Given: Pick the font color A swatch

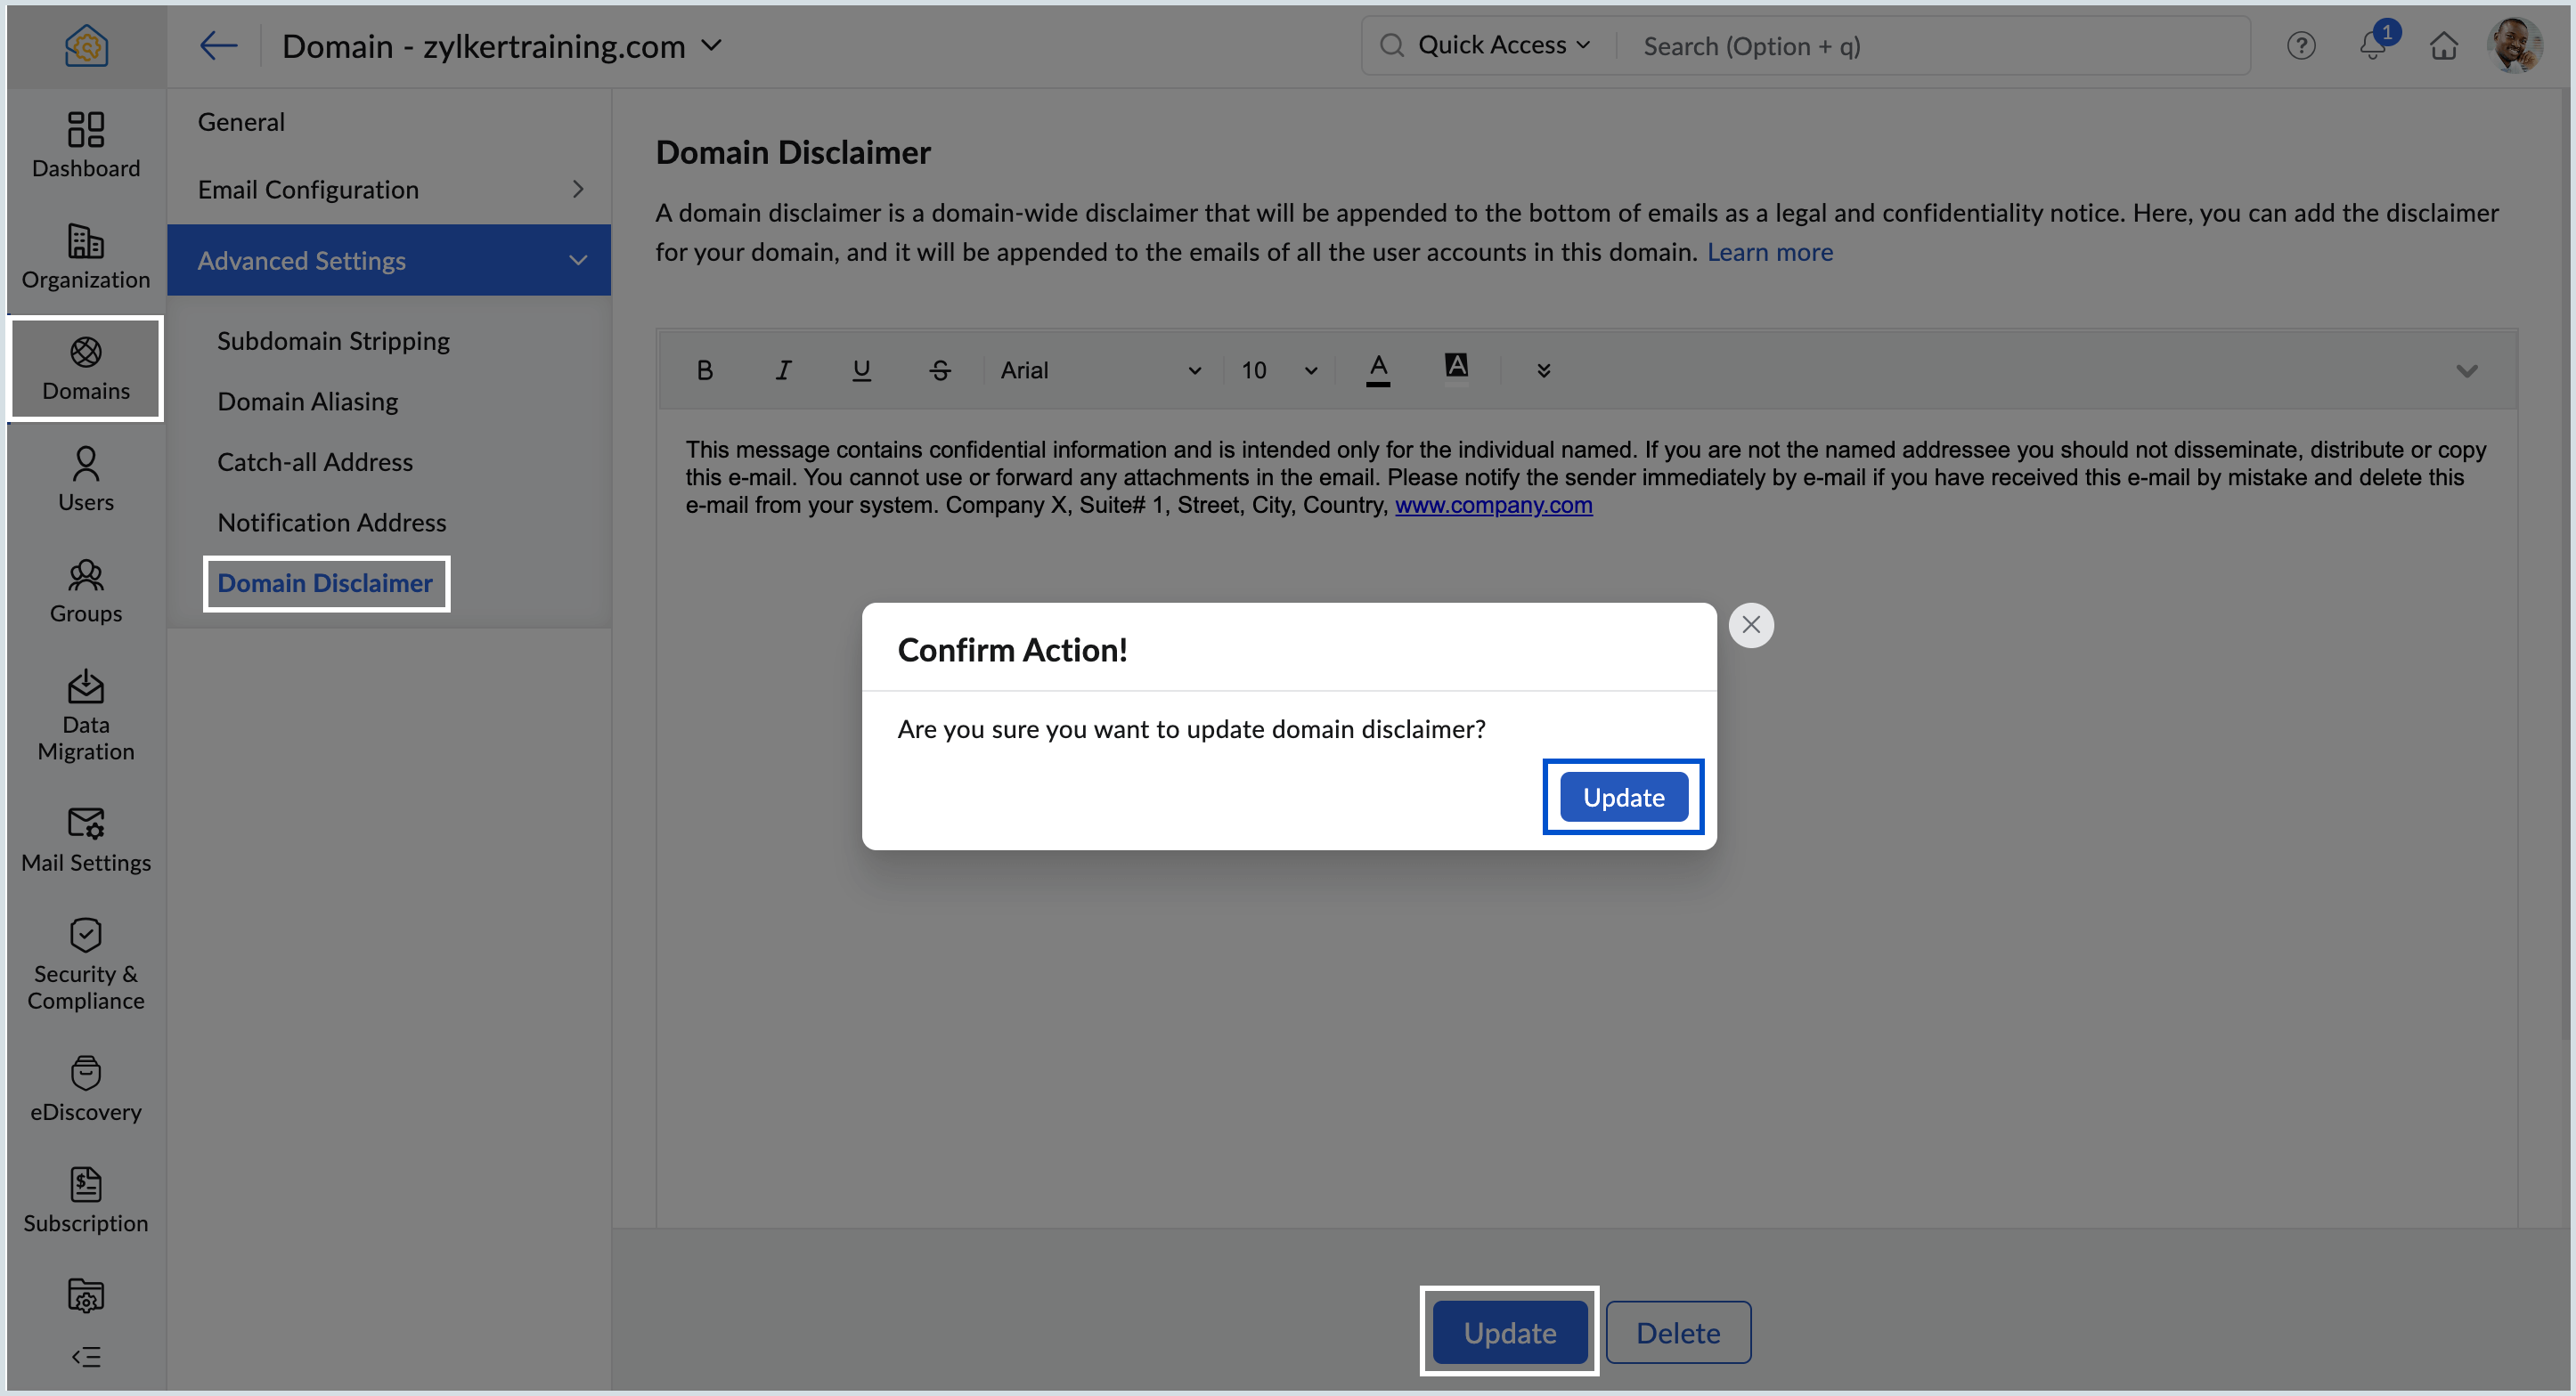Looking at the screenshot, I should pyautogui.click(x=1377, y=369).
